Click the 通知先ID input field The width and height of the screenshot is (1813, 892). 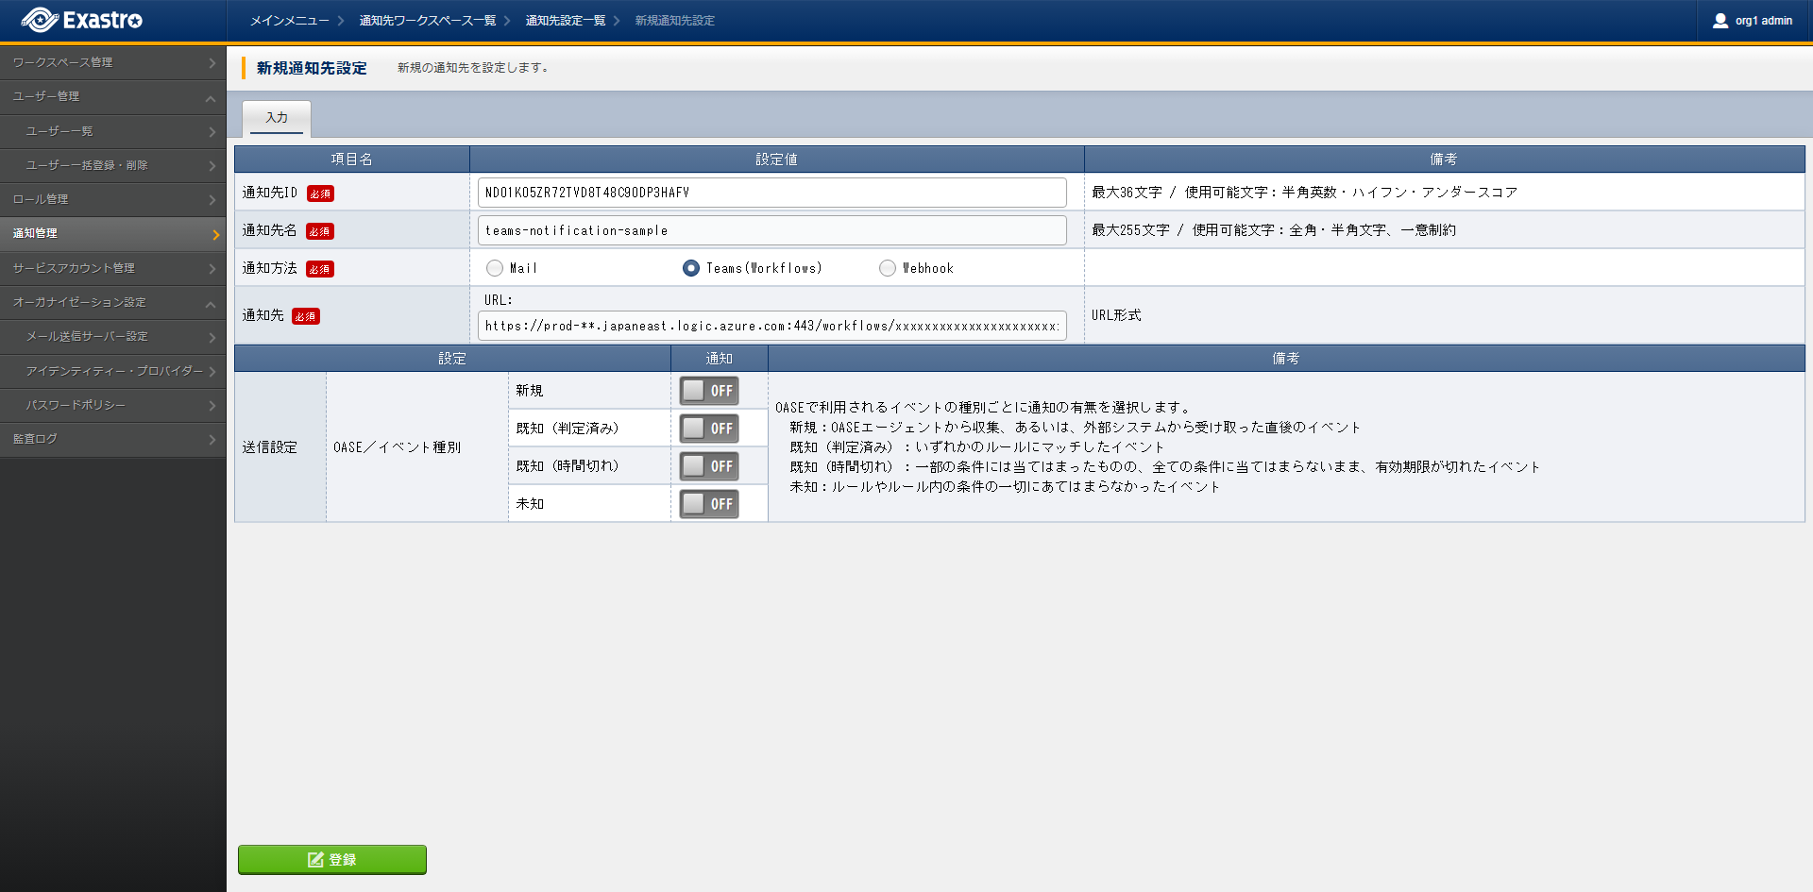(x=771, y=193)
